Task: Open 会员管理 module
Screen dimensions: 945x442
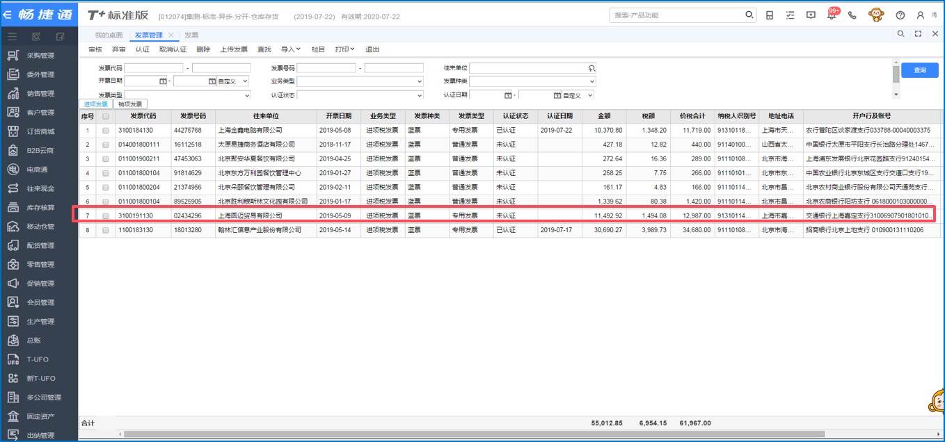Action: pos(40,302)
